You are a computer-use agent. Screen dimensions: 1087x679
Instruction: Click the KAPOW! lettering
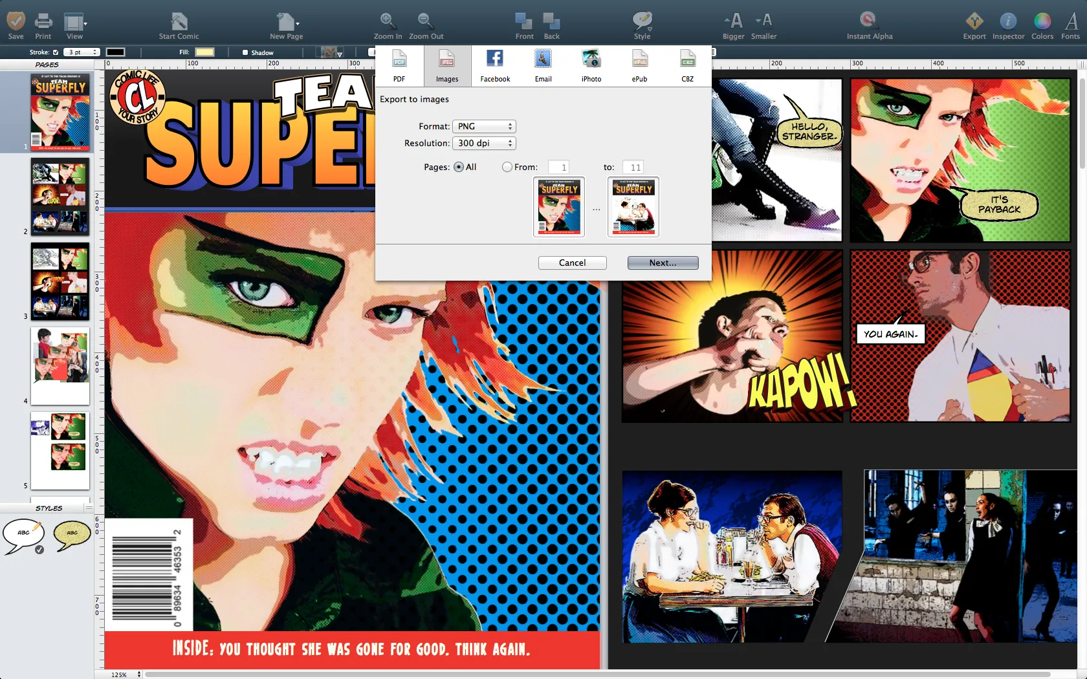(x=801, y=385)
